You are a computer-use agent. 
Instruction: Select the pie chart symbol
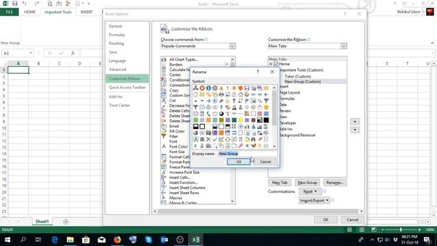click(x=196, y=133)
